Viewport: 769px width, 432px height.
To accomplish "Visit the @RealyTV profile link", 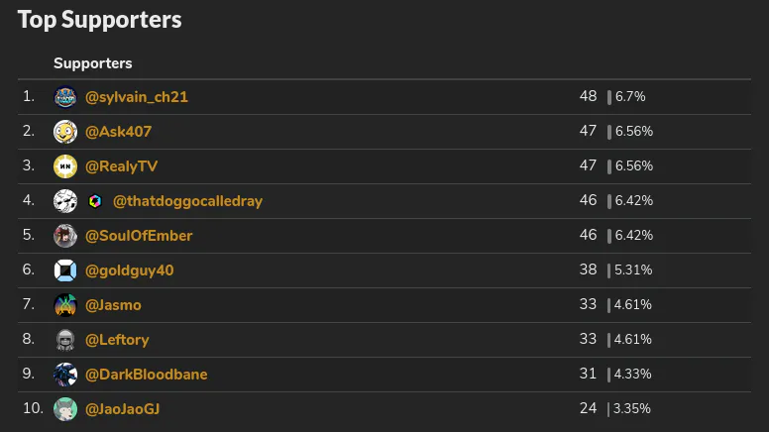I will (x=123, y=166).
